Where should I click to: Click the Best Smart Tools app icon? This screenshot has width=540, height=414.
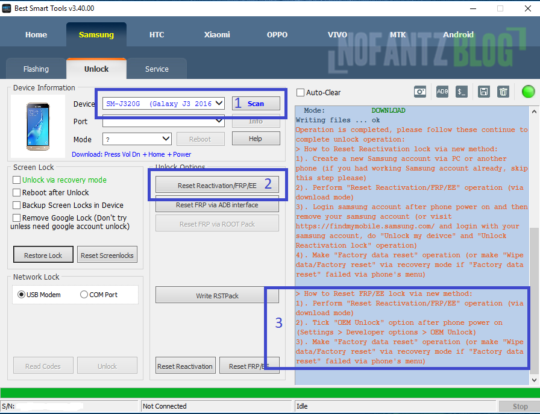pos(7,8)
